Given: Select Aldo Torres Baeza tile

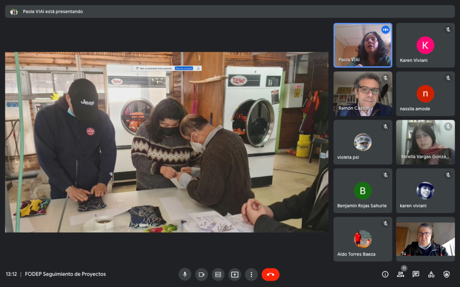Looking at the screenshot, I should tap(363, 239).
